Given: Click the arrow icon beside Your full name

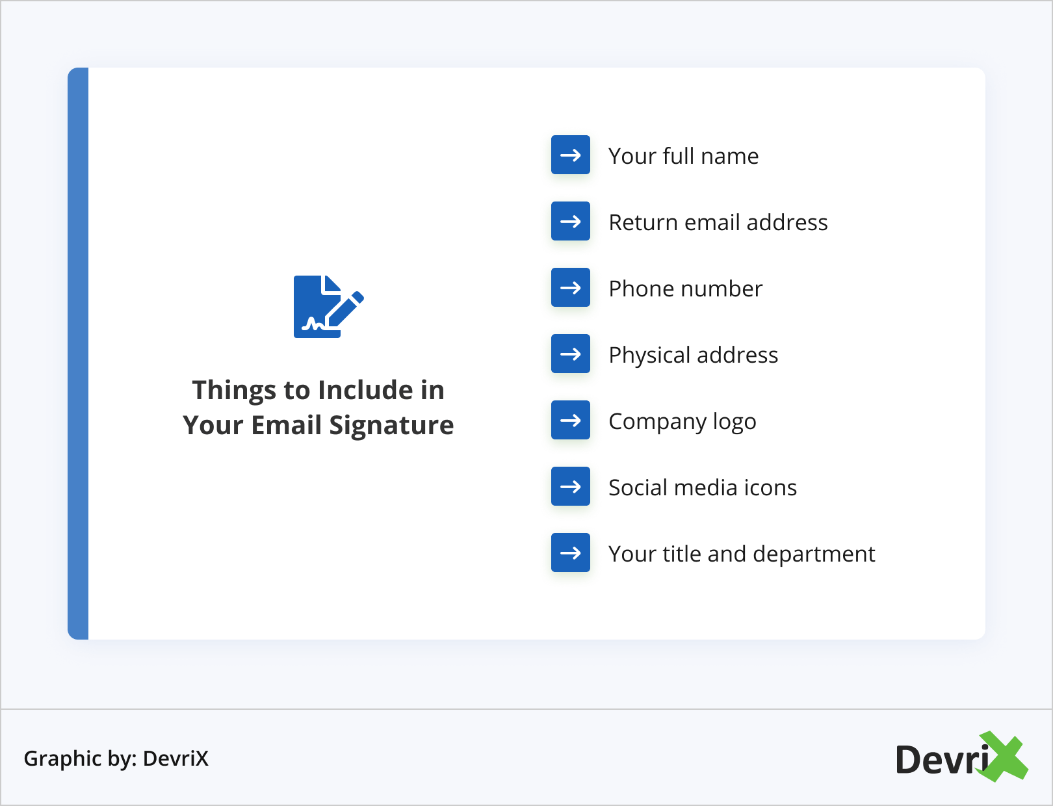Looking at the screenshot, I should (570, 155).
